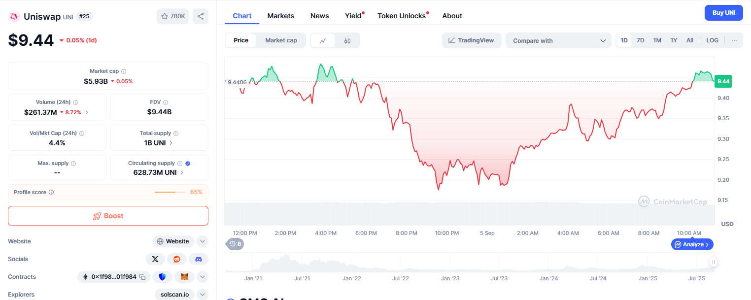Click the green 9.44 price label on axis
This screenshot has width=751, height=300.
pos(723,81)
